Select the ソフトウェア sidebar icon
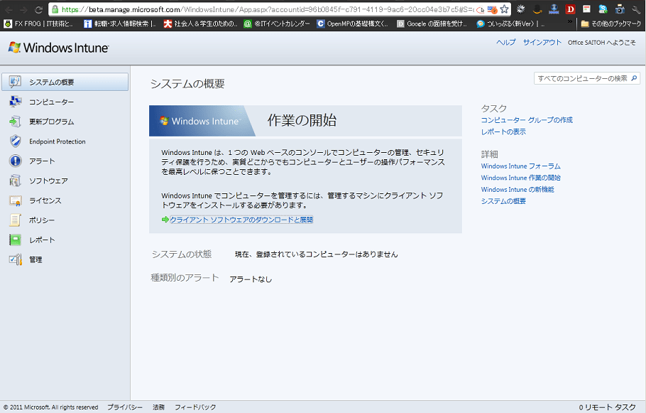The image size is (646, 413). [17, 181]
